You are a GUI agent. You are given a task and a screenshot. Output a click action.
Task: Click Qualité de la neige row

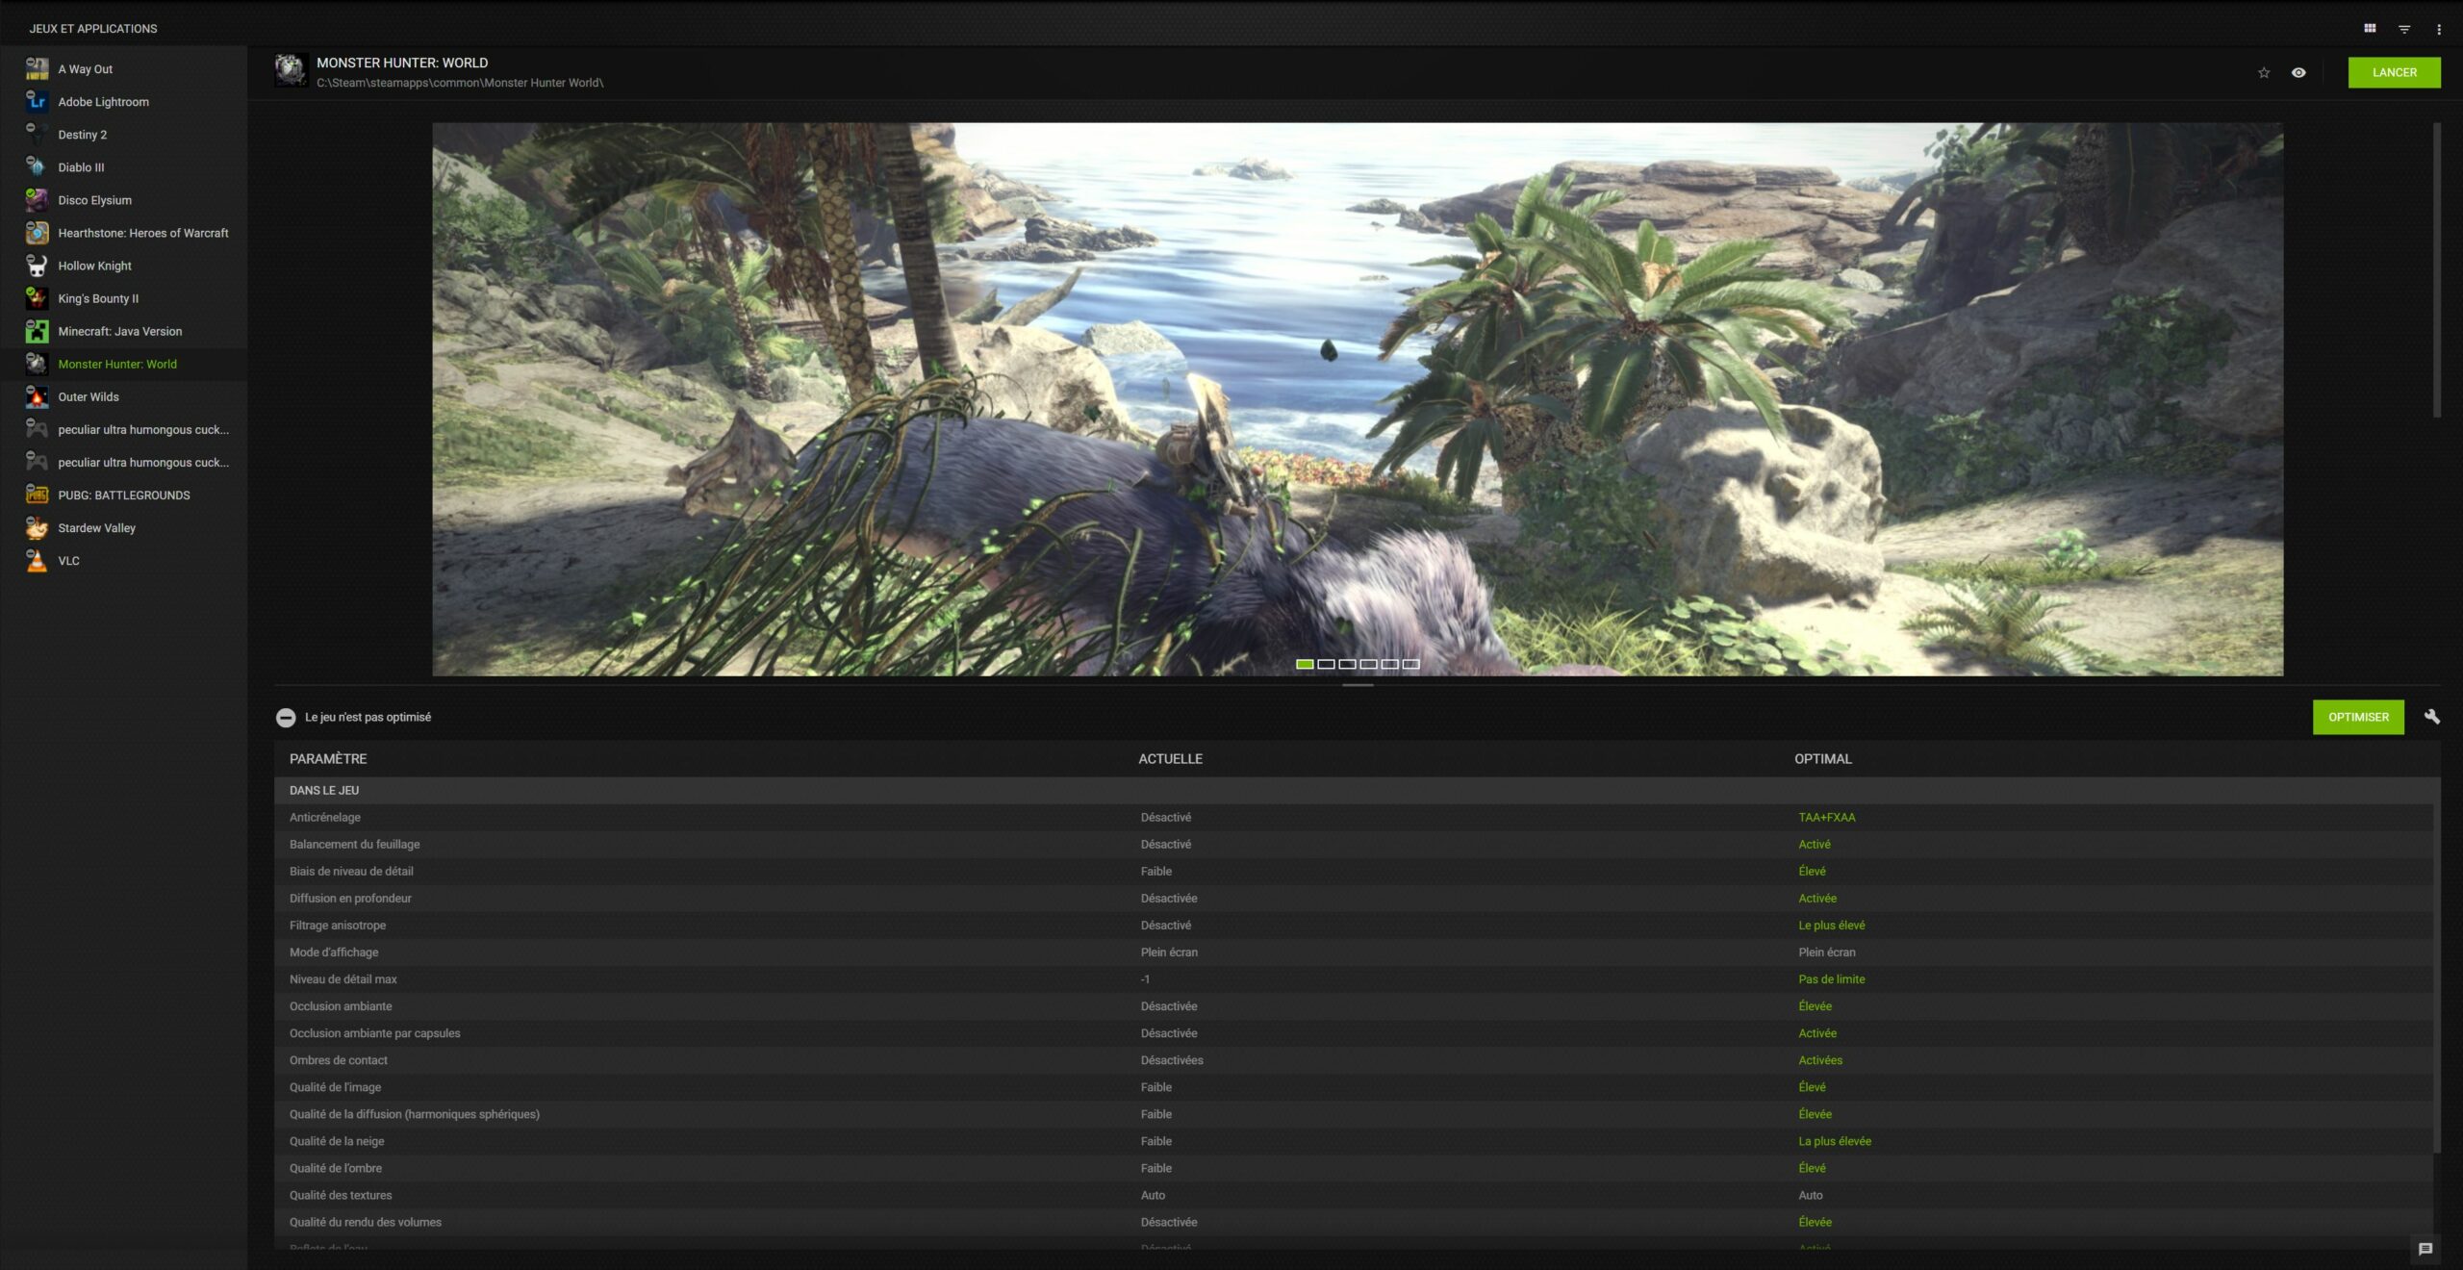pyautogui.click(x=1354, y=1140)
